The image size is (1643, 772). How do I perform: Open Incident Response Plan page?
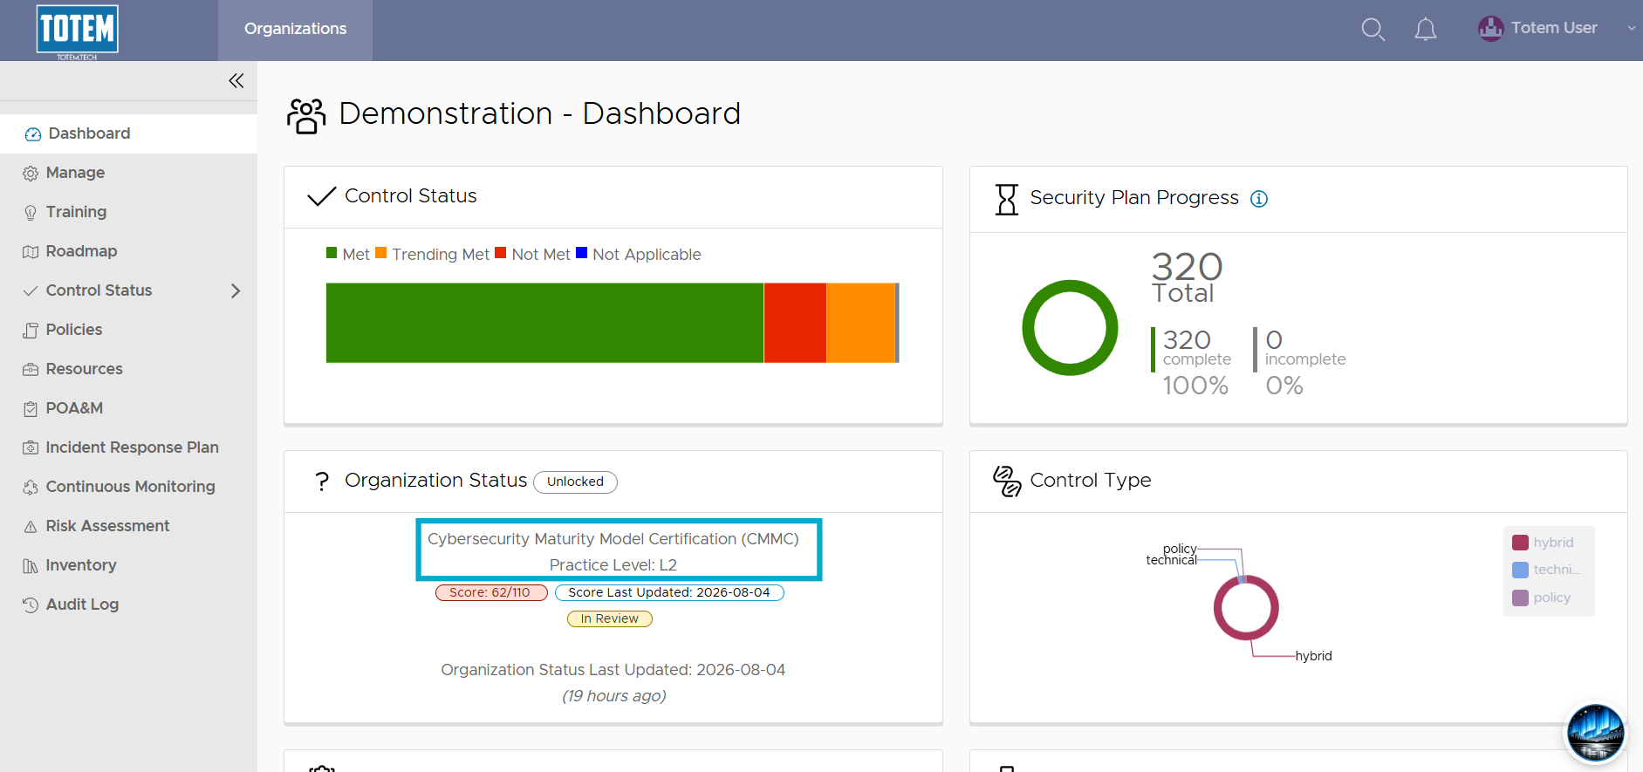(x=128, y=447)
